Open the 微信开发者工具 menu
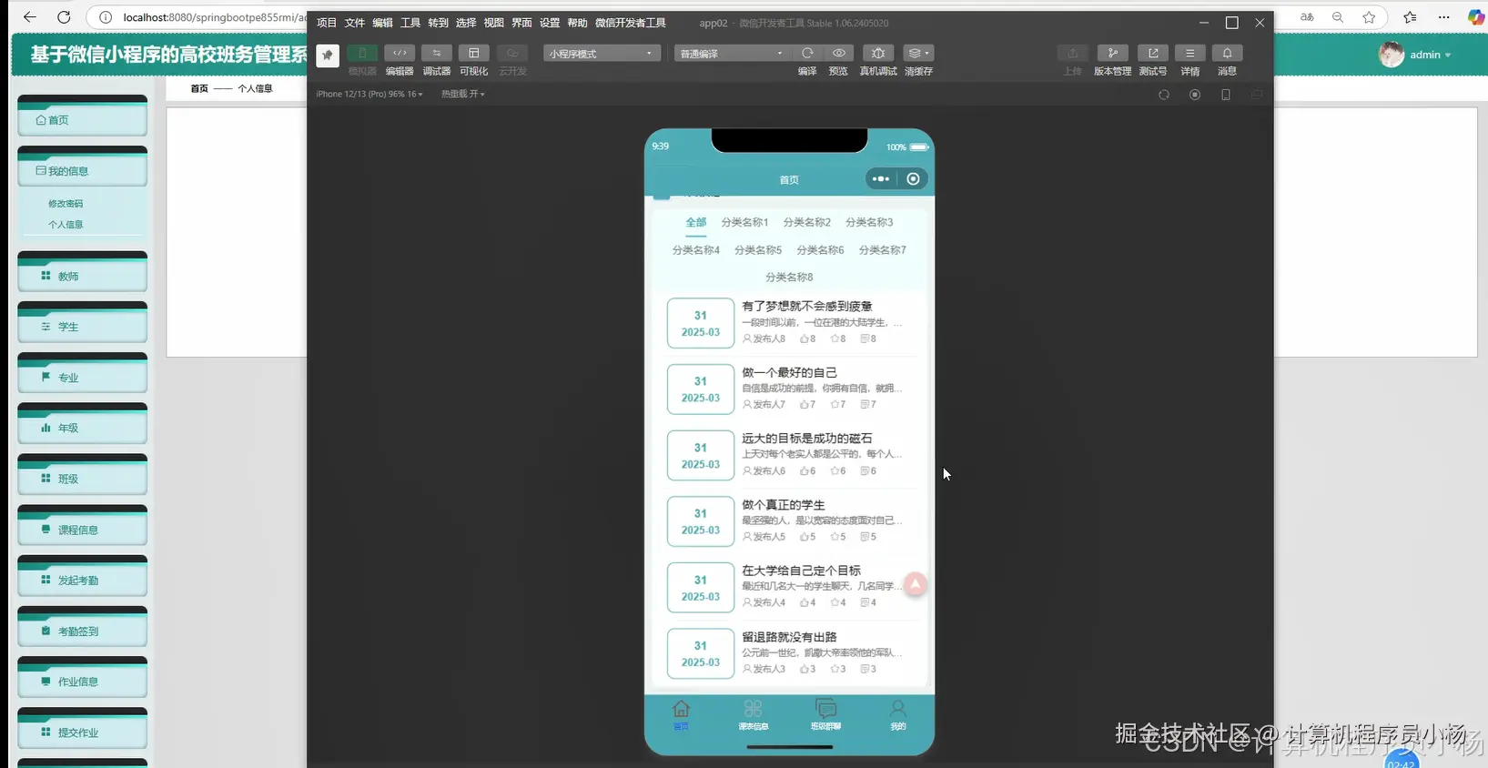The width and height of the screenshot is (1488, 768). point(631,23)
